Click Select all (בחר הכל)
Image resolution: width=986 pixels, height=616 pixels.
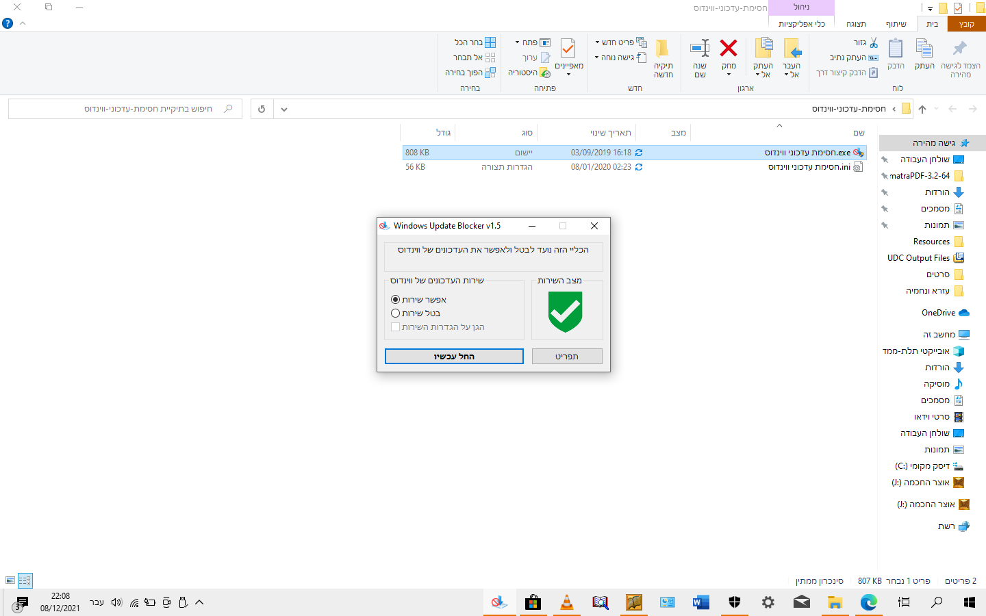(475, 42)
